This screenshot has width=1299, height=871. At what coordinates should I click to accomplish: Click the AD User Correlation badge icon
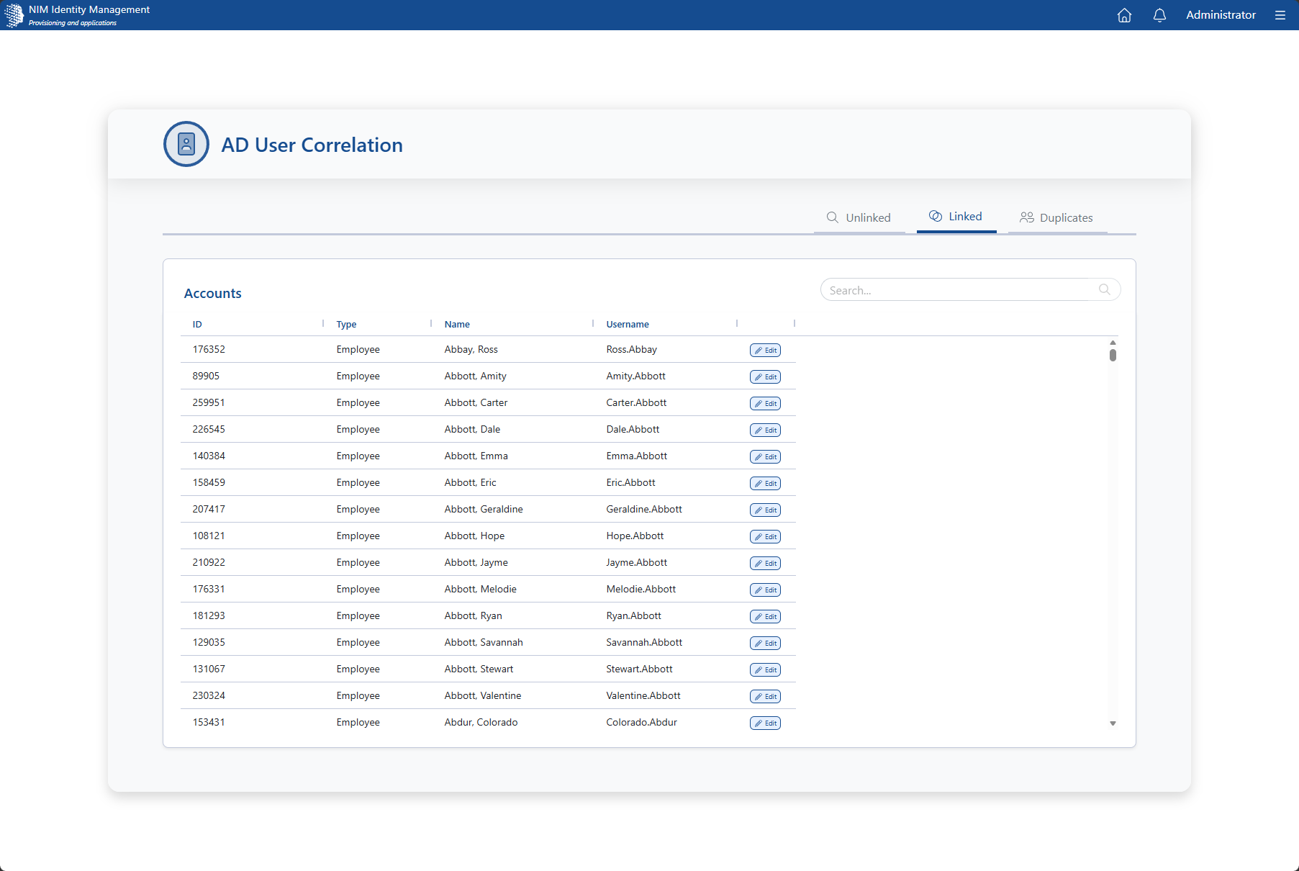pyautogui.click(x=186, y=144)
